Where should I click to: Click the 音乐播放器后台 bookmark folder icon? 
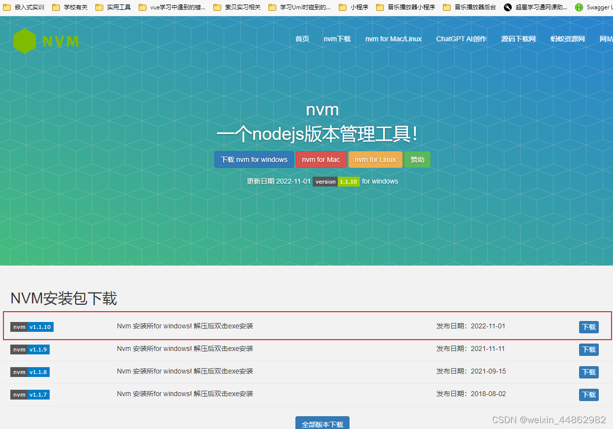447,7
